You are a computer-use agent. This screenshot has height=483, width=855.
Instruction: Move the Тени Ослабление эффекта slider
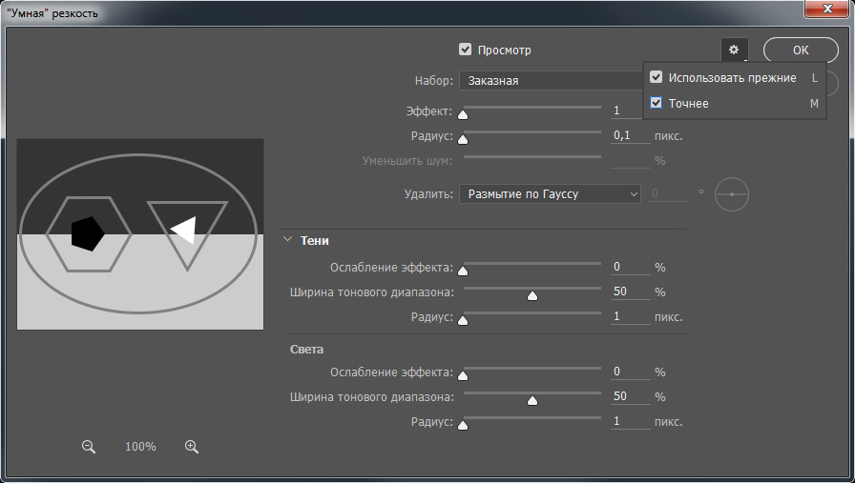coord(463,271)
